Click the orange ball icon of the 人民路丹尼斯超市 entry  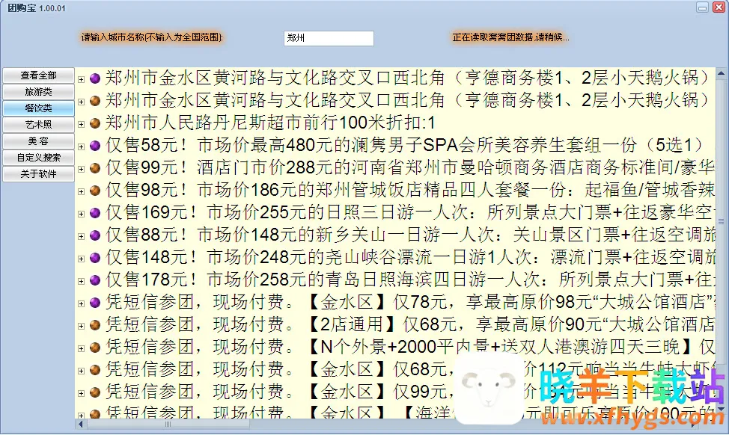(x=95, y=123)
